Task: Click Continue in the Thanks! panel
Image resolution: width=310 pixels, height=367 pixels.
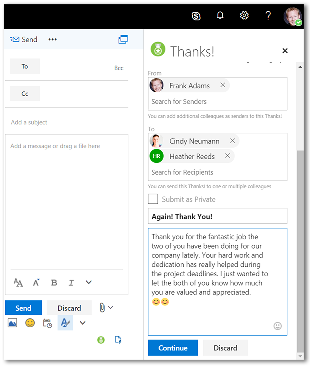Action: [x=173, y=348]
